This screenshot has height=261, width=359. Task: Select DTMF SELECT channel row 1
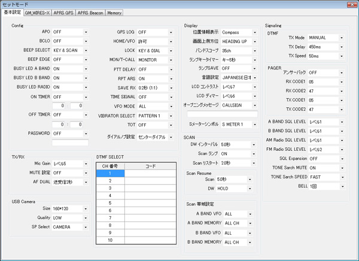tap(110, 174)
